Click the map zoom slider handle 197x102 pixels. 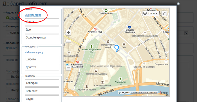[x=68, y=41]
